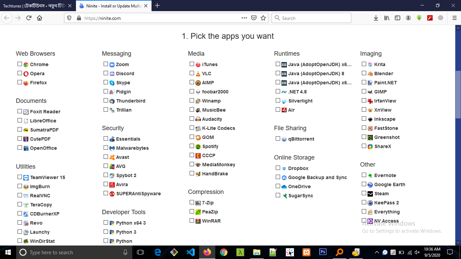Image resolution: width=461 pixels, height=259 pixels.
Task: Click the page vertical scrollbar thumb
Action: click(x=458, y=94)
